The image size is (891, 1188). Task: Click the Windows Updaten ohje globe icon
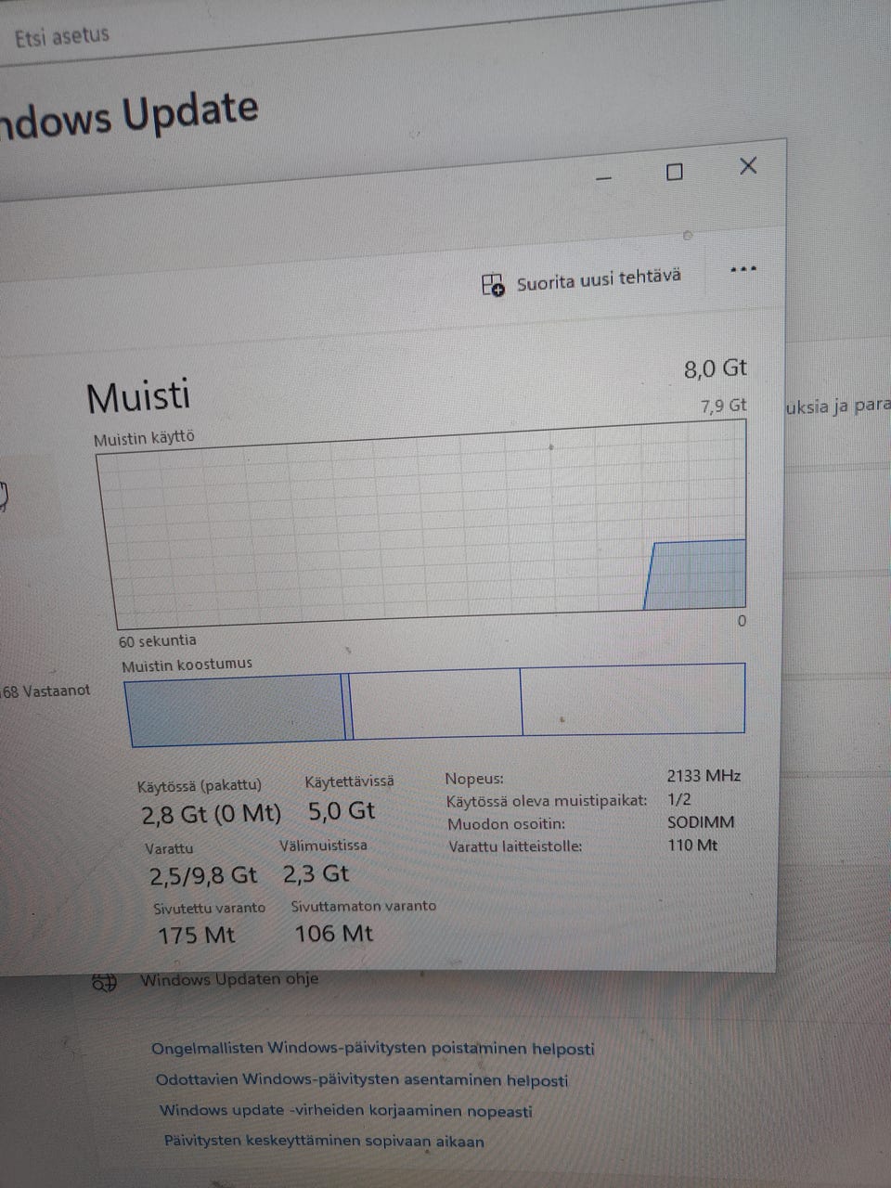104,982
